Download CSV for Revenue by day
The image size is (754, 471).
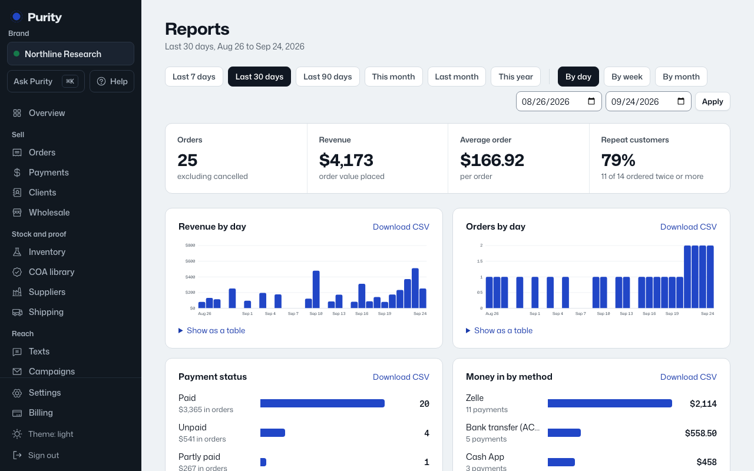click(401, 227)
